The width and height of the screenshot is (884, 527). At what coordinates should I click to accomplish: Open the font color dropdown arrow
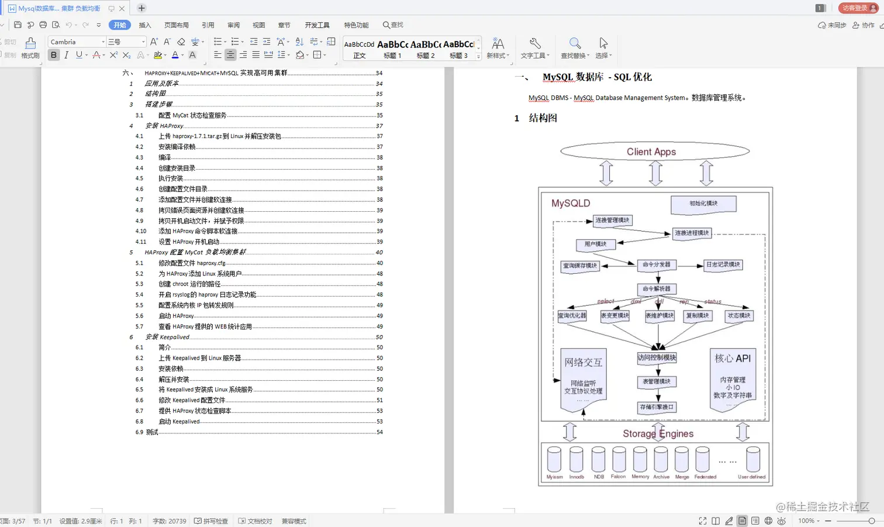(x=182, y=56)
